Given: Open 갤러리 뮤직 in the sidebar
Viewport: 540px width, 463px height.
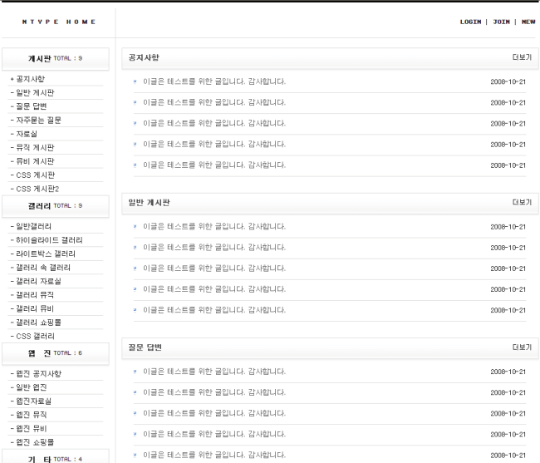Looking at the screenshot, I should pyautogui.click(x=35, y=295).
